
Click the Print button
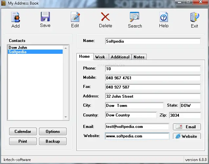23,141
